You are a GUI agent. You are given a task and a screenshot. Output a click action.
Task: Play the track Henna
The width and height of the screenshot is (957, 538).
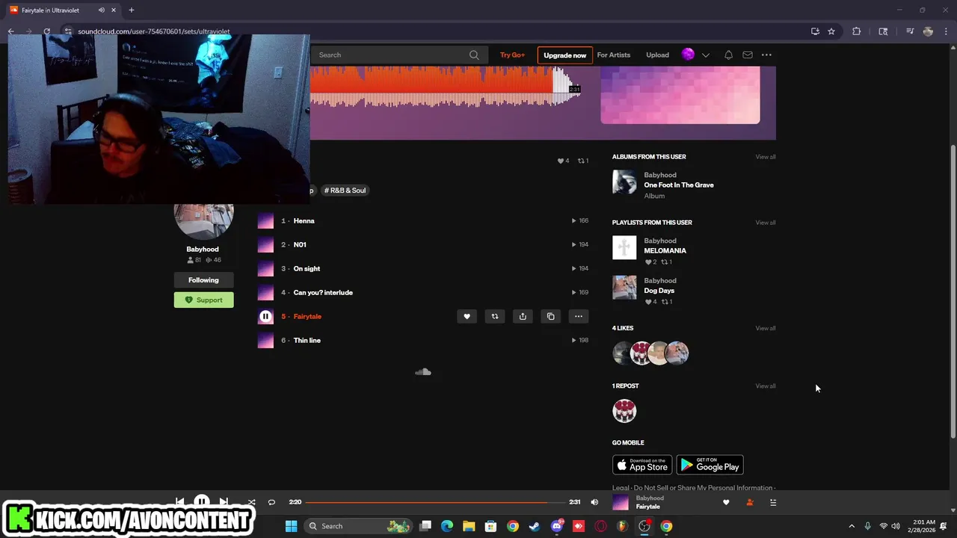(x=304, y=220)
